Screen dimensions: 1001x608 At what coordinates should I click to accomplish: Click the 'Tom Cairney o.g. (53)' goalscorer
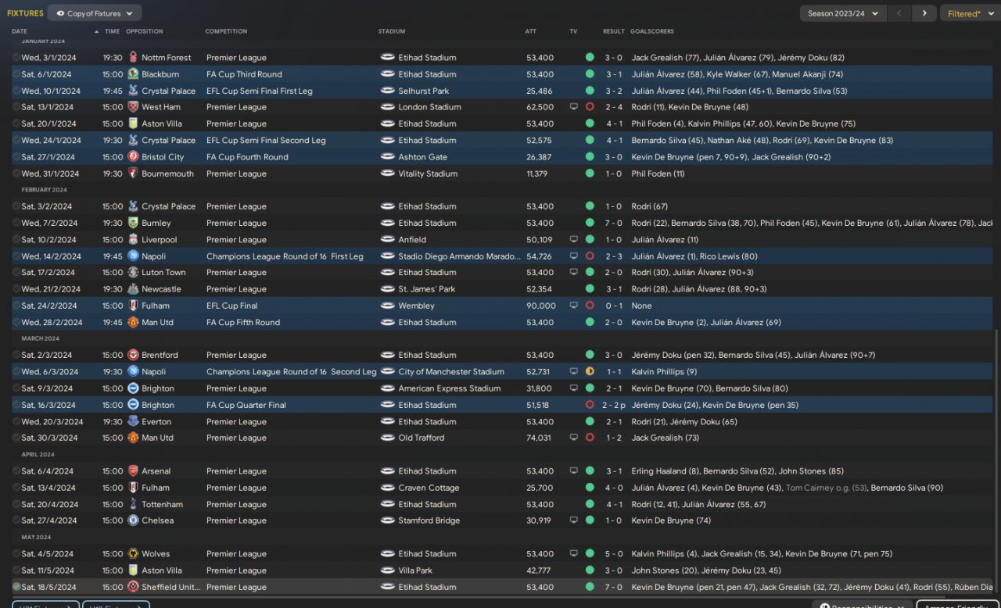826,488
